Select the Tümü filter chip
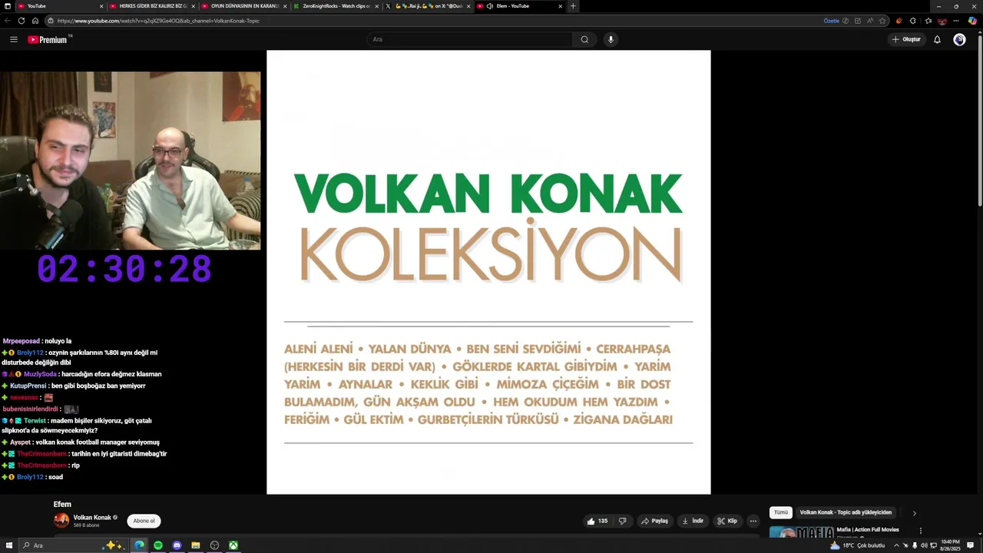Screen dimensions: 983x553 coord(780,512)
